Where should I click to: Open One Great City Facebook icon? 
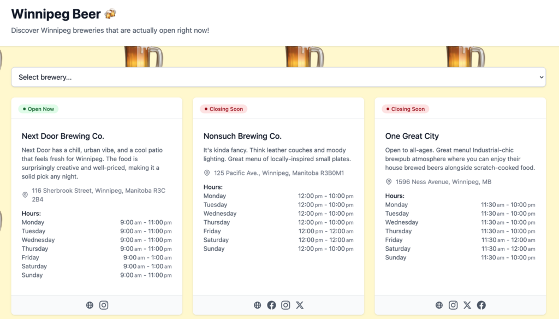481,305
